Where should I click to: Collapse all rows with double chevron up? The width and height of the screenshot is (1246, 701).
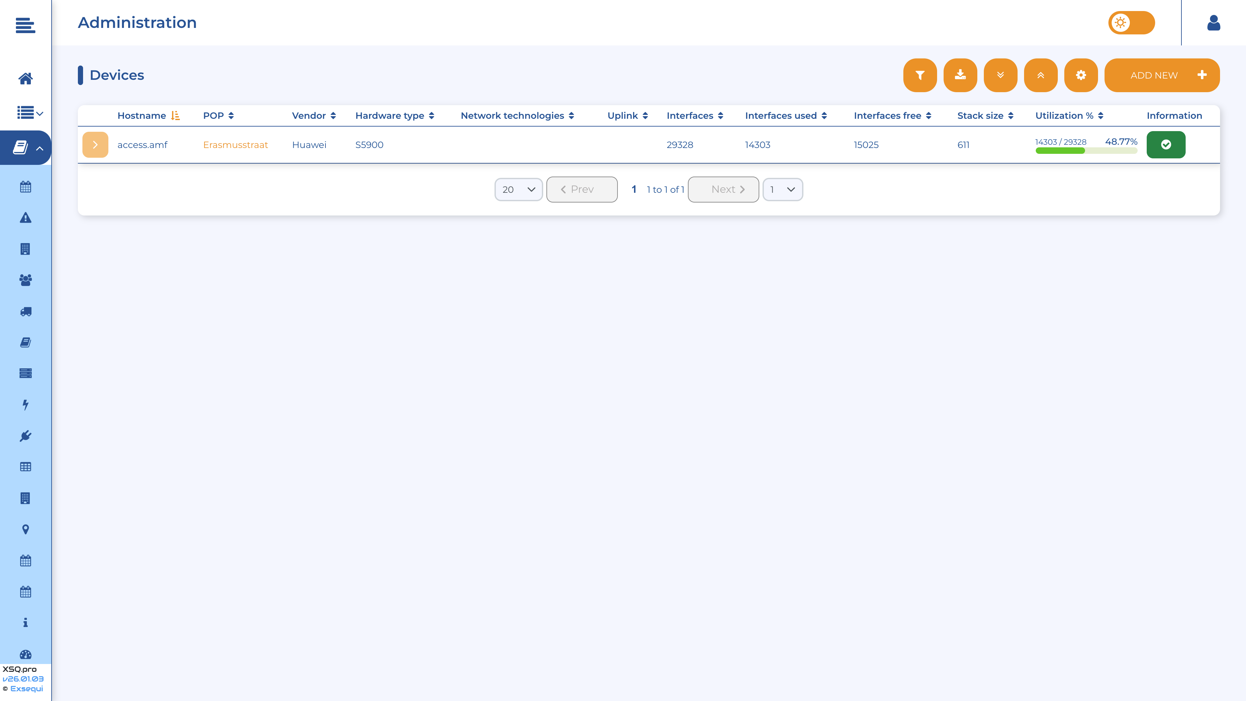(x=1040, y=75)
